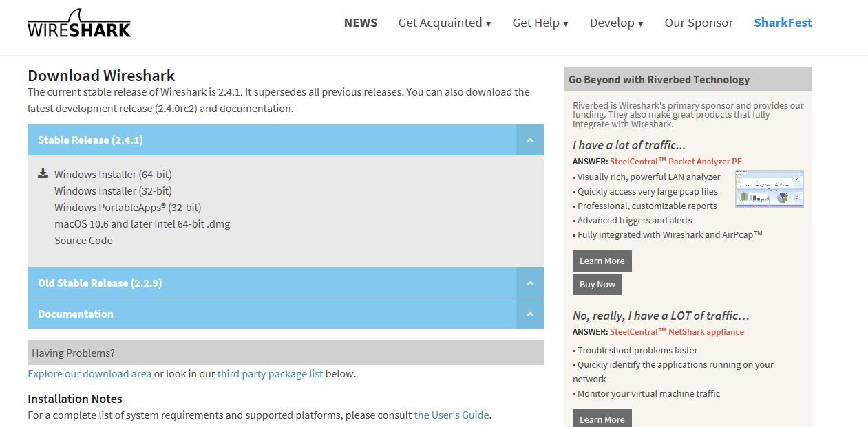The image size is (868, 427).
Task: Click the "Advanced triggers and alerts" bullet
Action: [x=633, y=220]
